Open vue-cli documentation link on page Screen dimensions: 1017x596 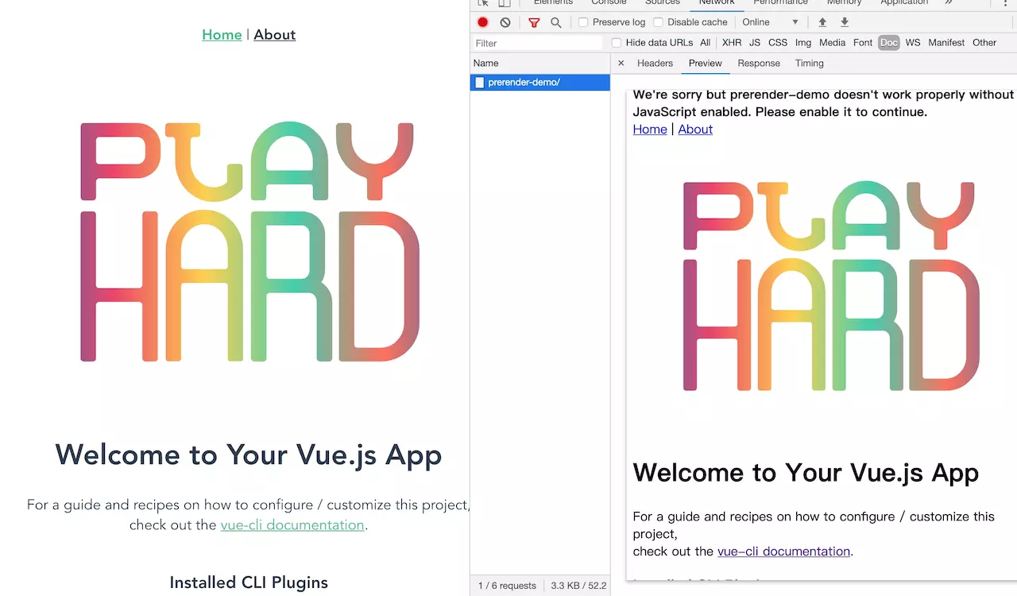(x=292, y=525)
